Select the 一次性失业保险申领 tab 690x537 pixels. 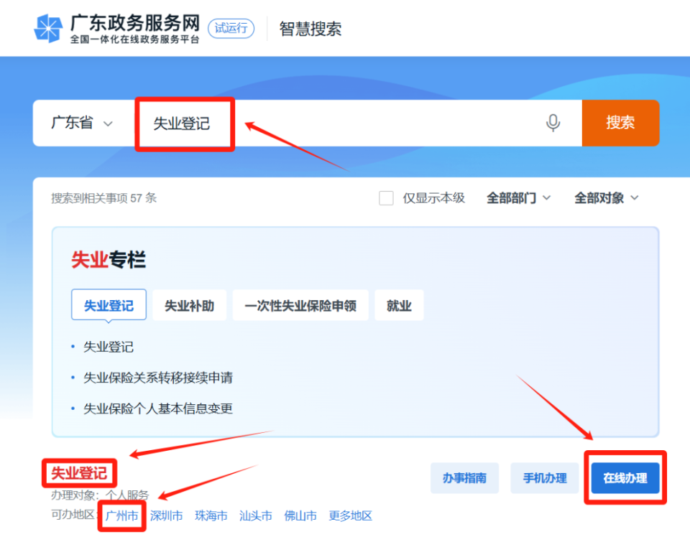(300, 304)
